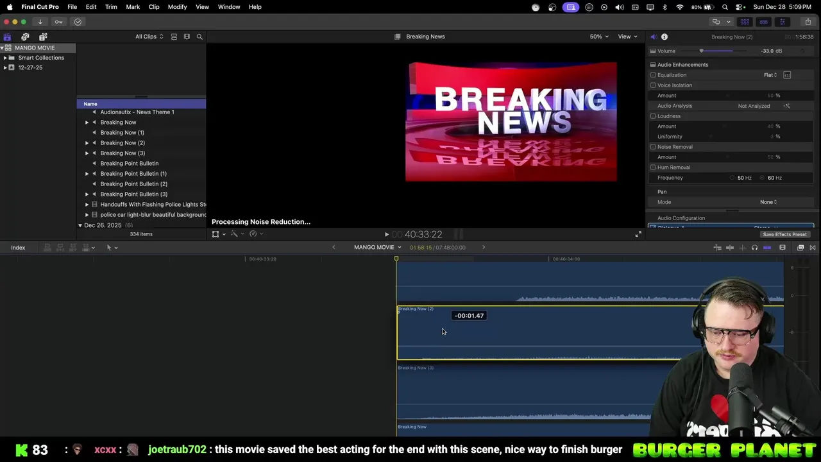This screenshot has height=462, width=821.
Task: Toggle clip appearance filmstrip/list icon in browser
Action: (x=174, y=37)
